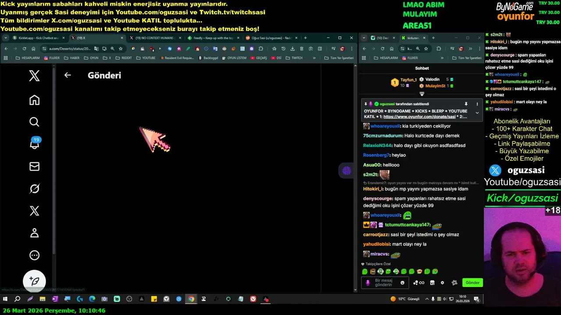Screen dimensions: 561x315
Task: Collapse leaderboard with triple-line arrow
Action: coord(422,94)
